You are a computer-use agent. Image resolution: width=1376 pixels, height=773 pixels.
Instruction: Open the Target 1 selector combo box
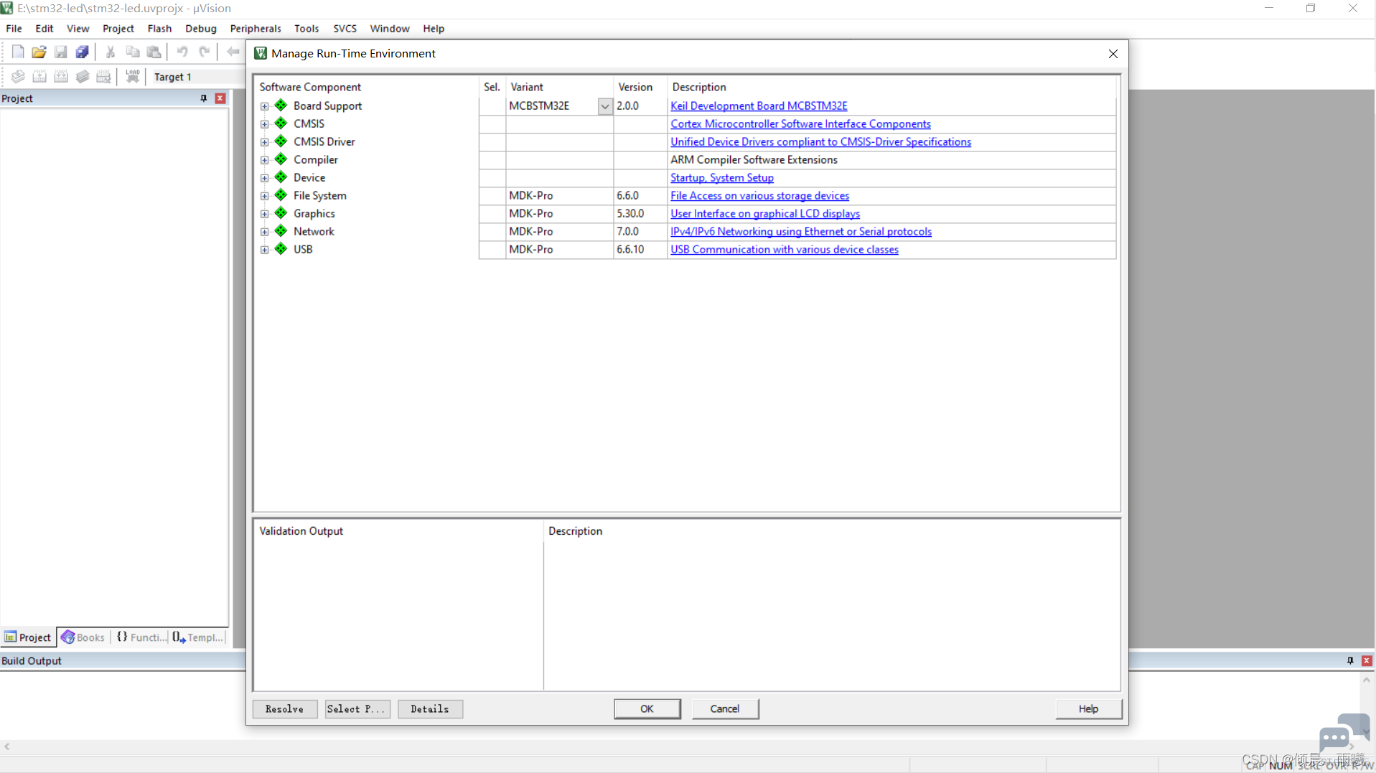click(197, 77)
